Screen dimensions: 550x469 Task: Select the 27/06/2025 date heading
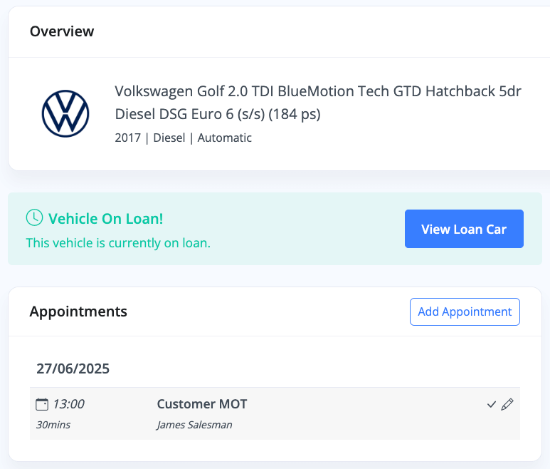coord(73,368)
